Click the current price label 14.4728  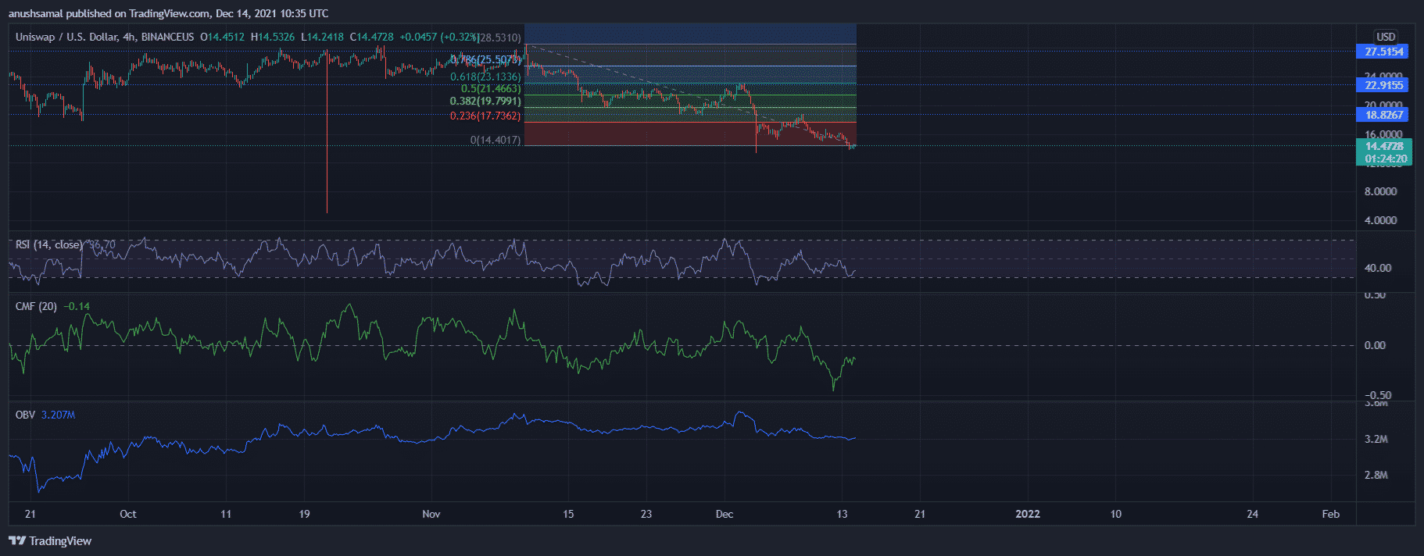(1383, 146)
